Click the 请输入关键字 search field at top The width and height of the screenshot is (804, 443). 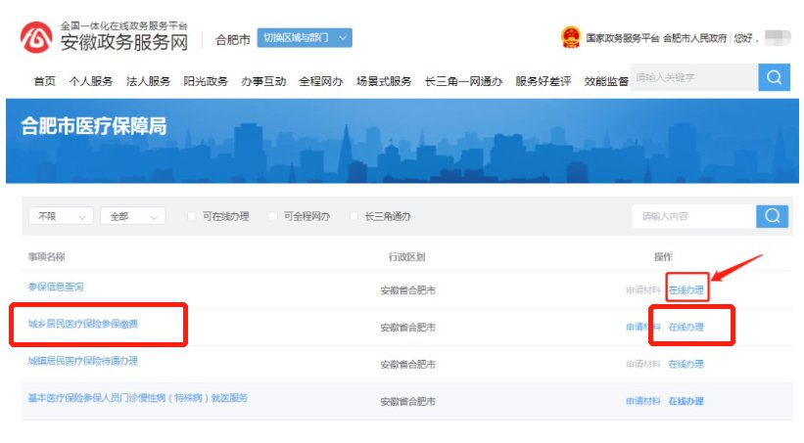point(693,77)
